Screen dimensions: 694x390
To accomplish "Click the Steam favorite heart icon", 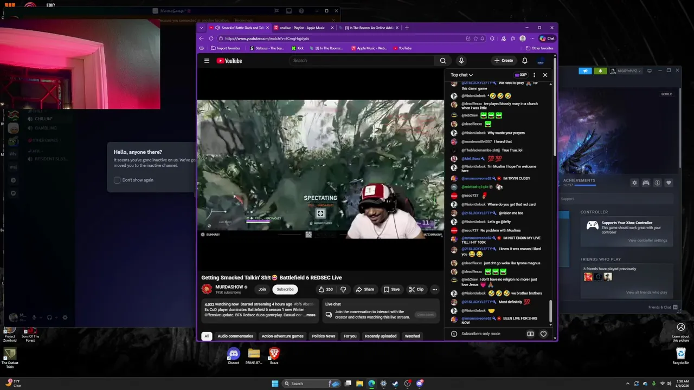I will point(669,183).
